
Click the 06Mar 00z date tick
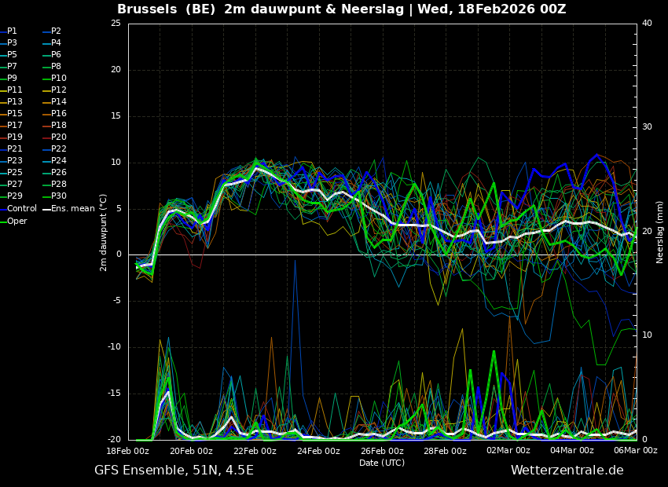click(636, 450)
